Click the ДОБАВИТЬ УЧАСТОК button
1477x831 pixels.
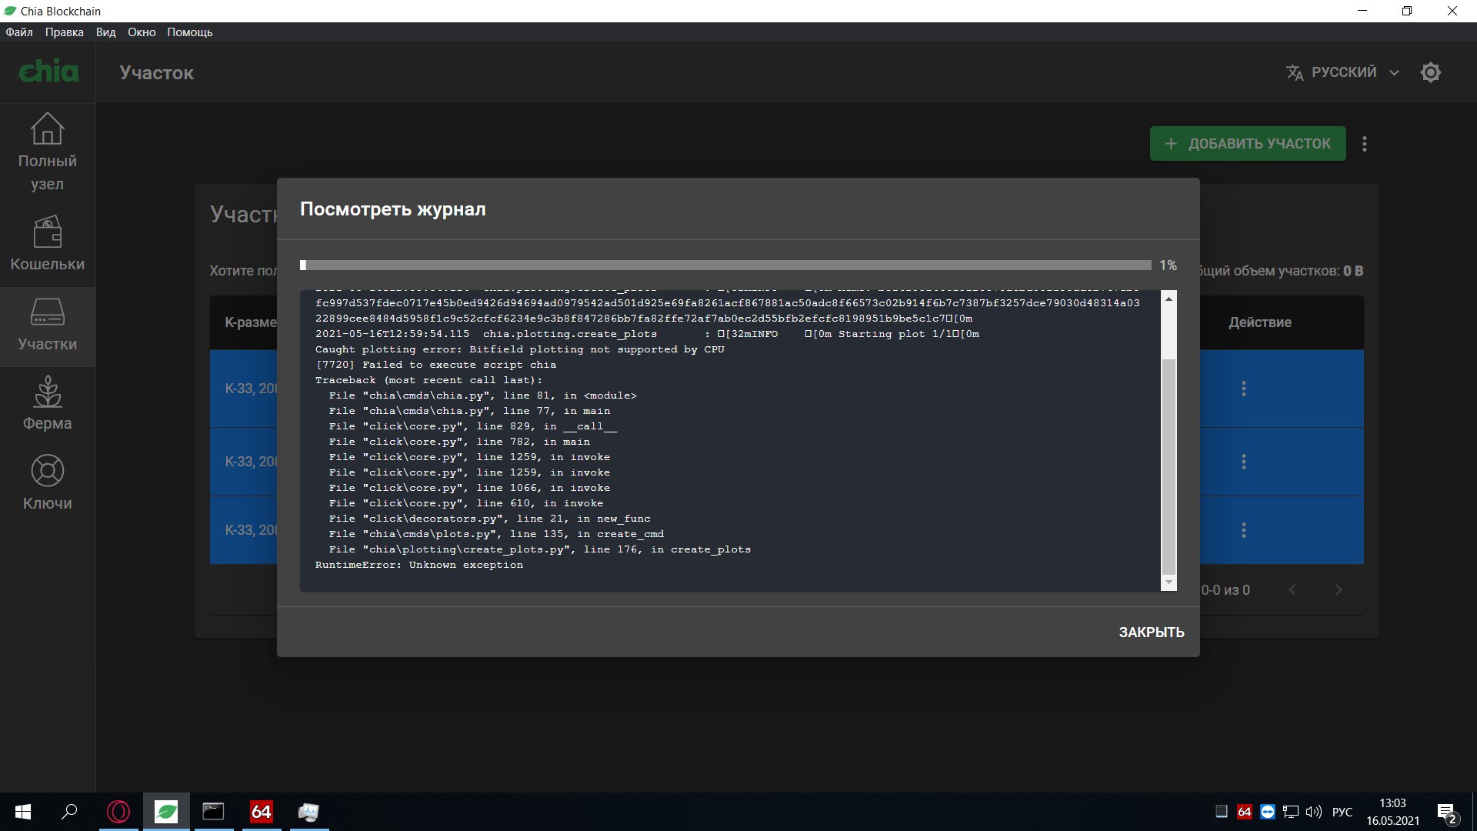click(x=1248, y=144)
